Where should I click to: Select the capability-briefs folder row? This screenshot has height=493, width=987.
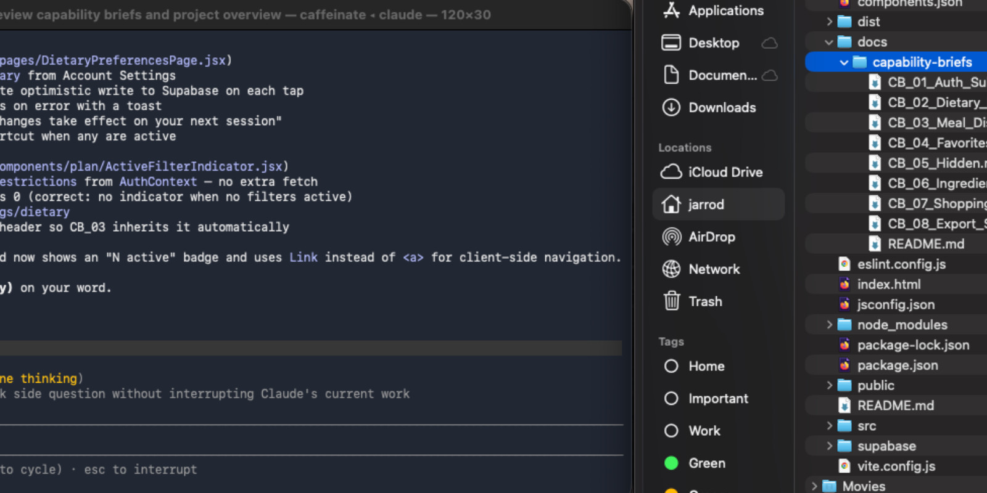(896, 62)
